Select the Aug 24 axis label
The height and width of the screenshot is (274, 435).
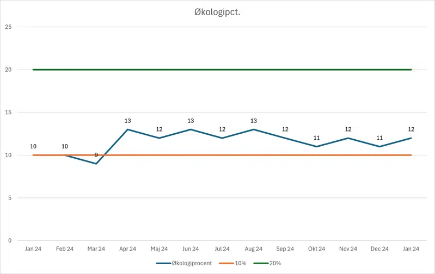coord(254,249)
